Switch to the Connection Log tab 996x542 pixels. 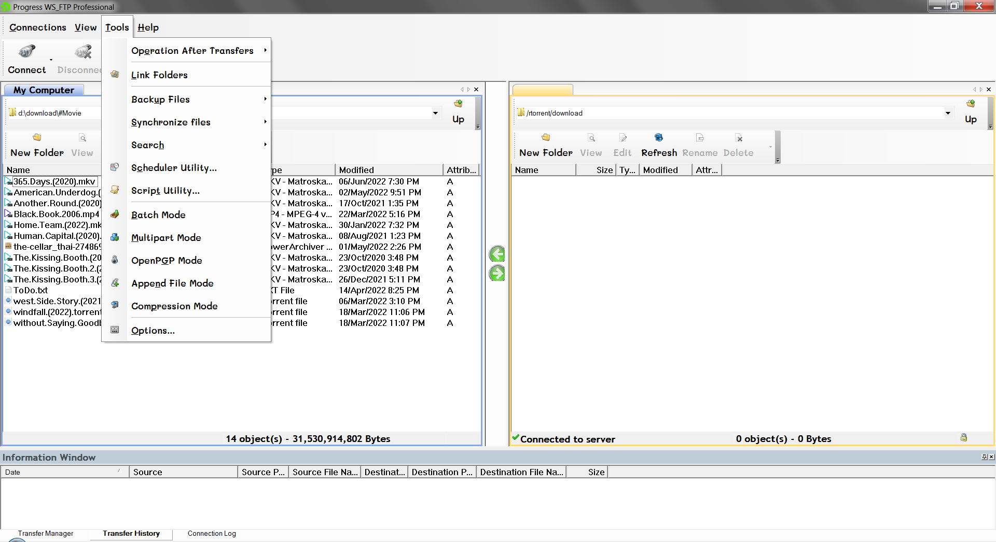click(212, 533)
